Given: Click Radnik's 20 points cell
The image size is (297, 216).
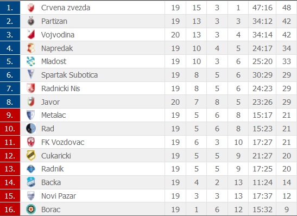Looking at the screenshot, I should (x=287, y=169).
